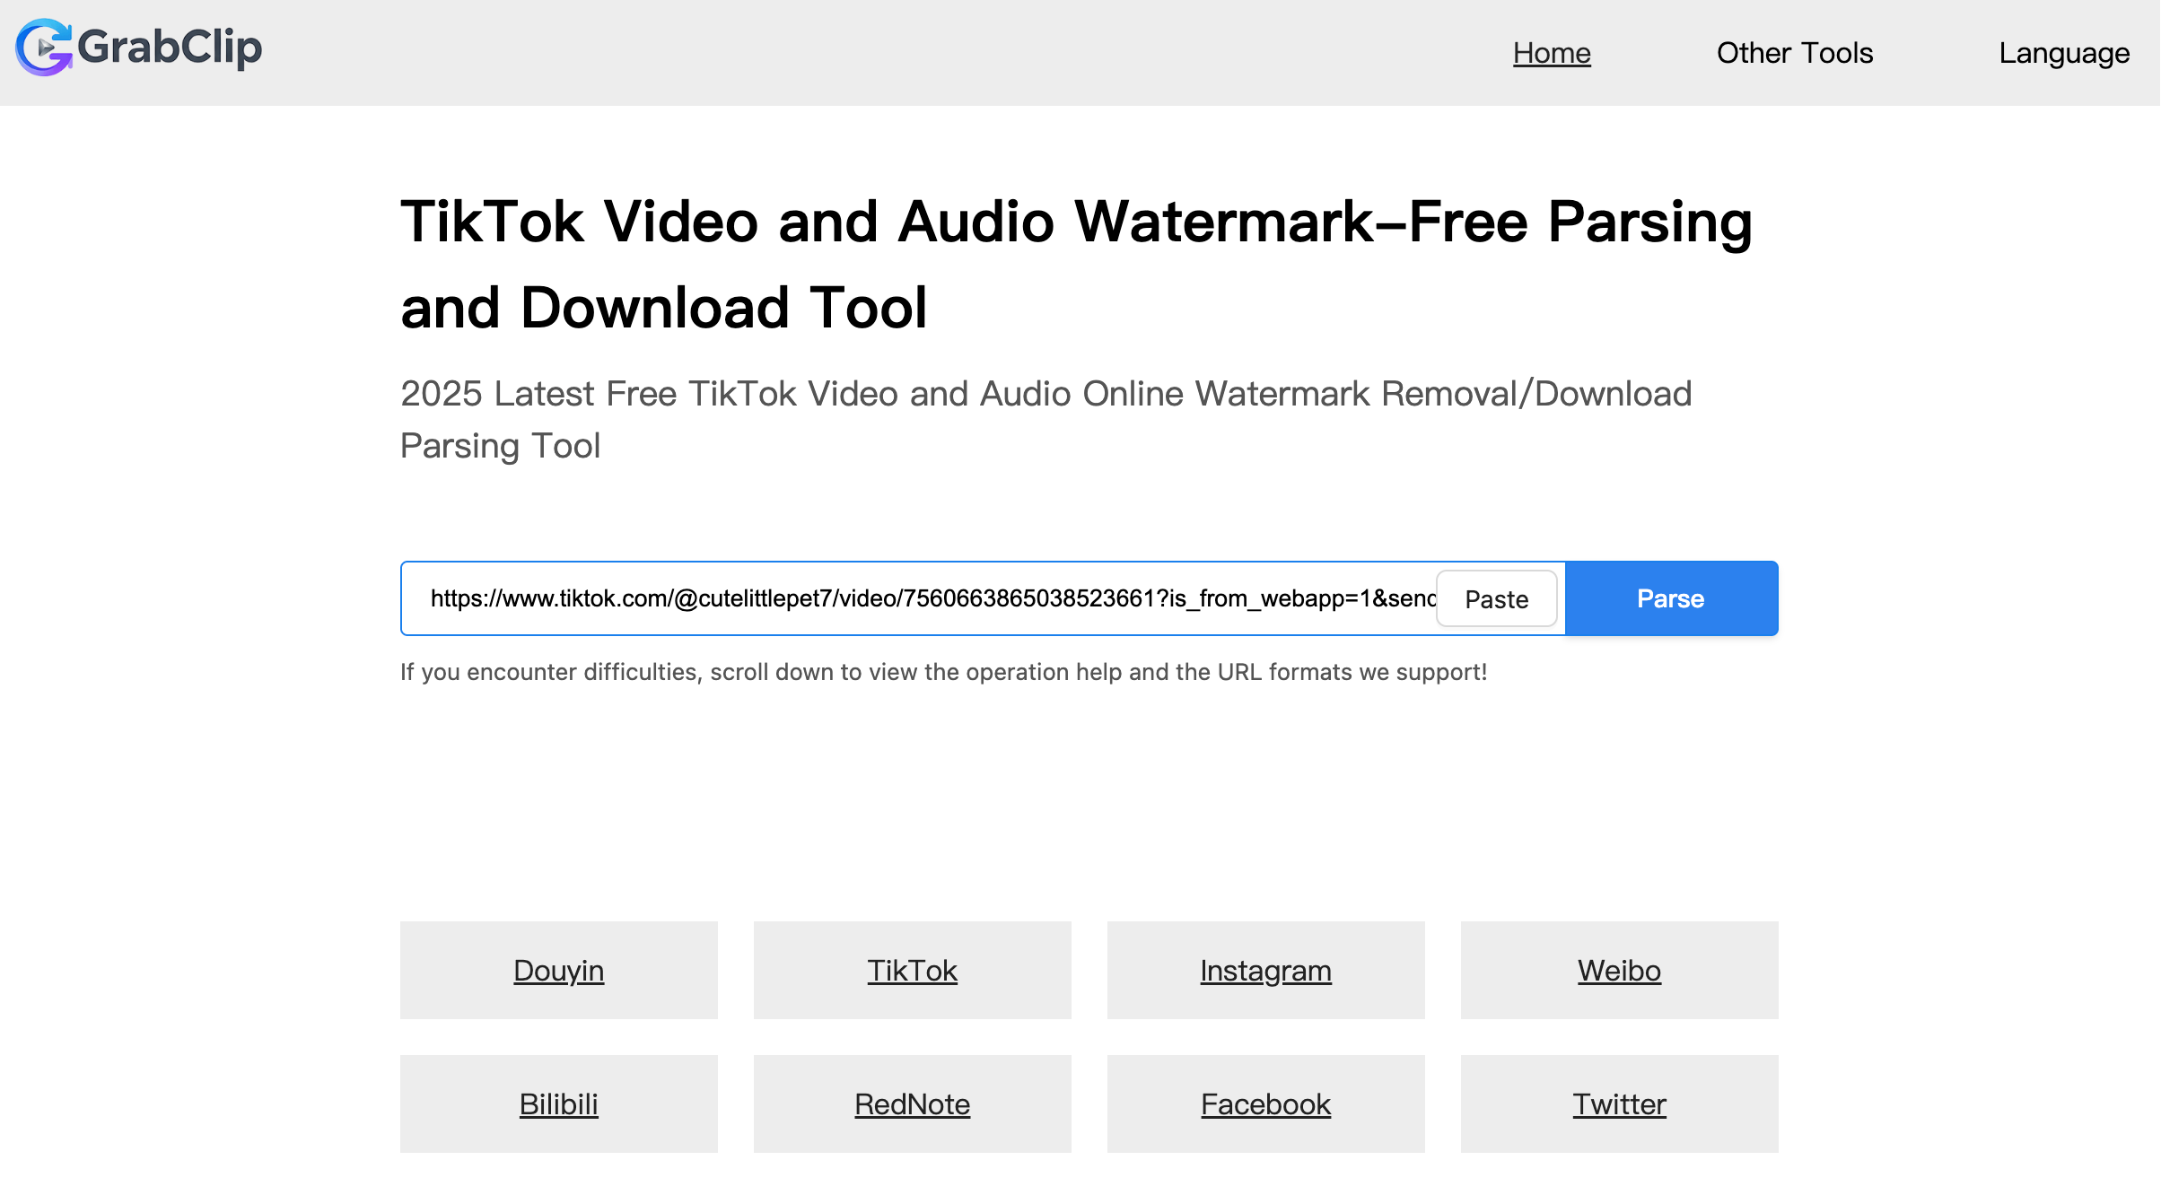Open the Home menu link

pos(1551,53)
